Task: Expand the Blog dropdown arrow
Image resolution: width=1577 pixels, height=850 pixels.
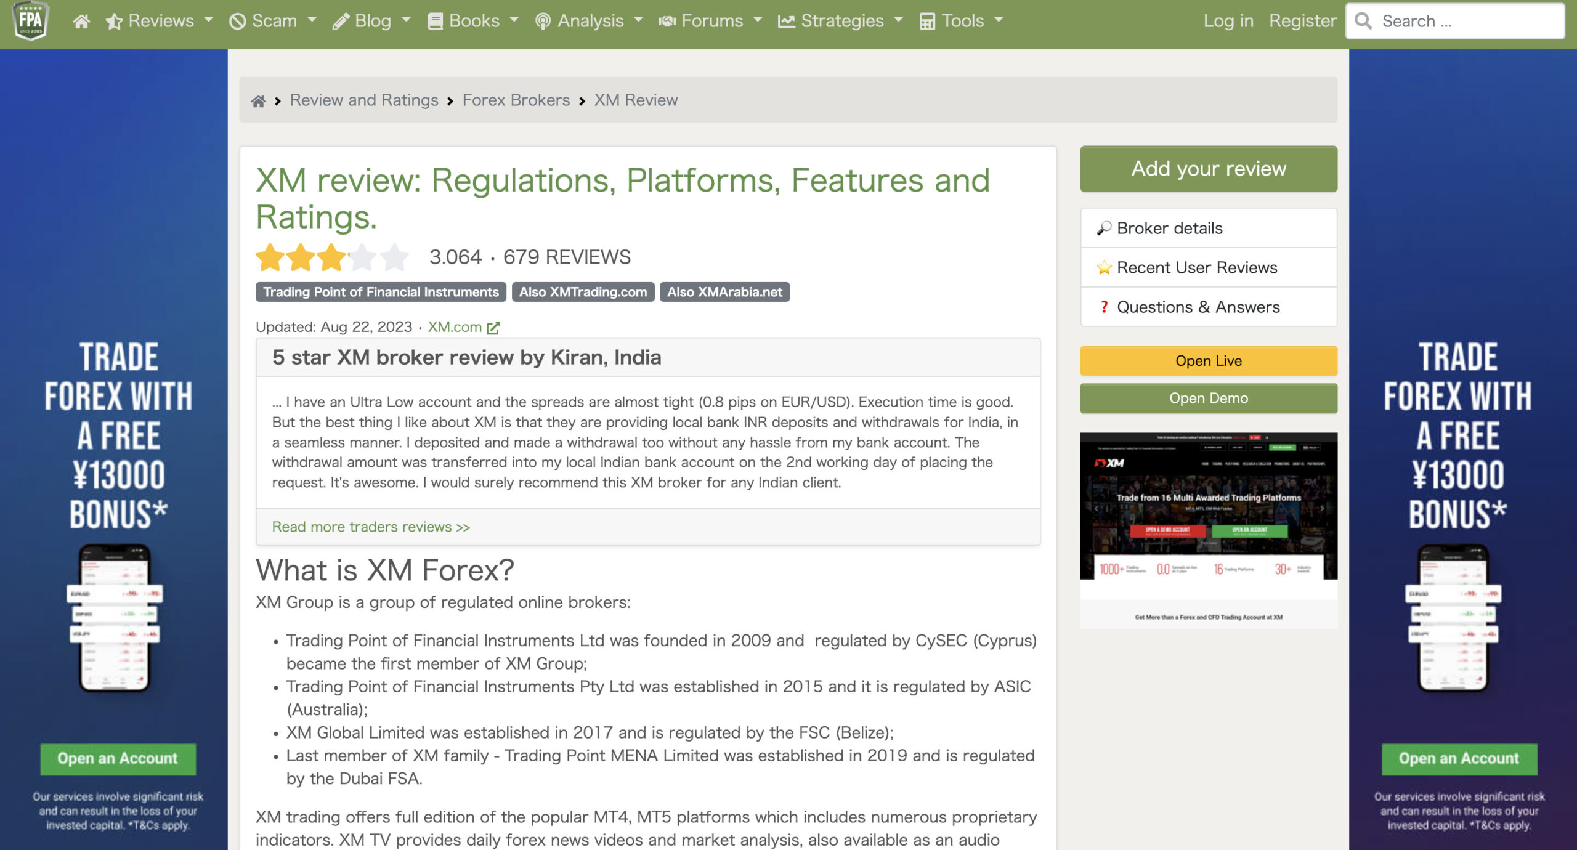Action: (407, 20)
